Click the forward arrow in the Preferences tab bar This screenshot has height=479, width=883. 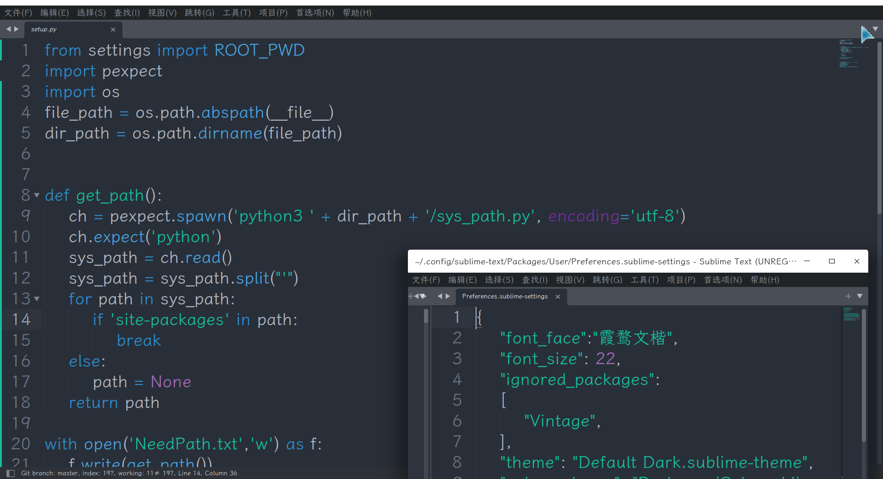click(x=447, y=296)
